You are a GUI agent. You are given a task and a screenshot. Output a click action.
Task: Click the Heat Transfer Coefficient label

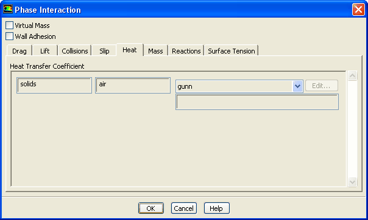(x=47, y=66)
